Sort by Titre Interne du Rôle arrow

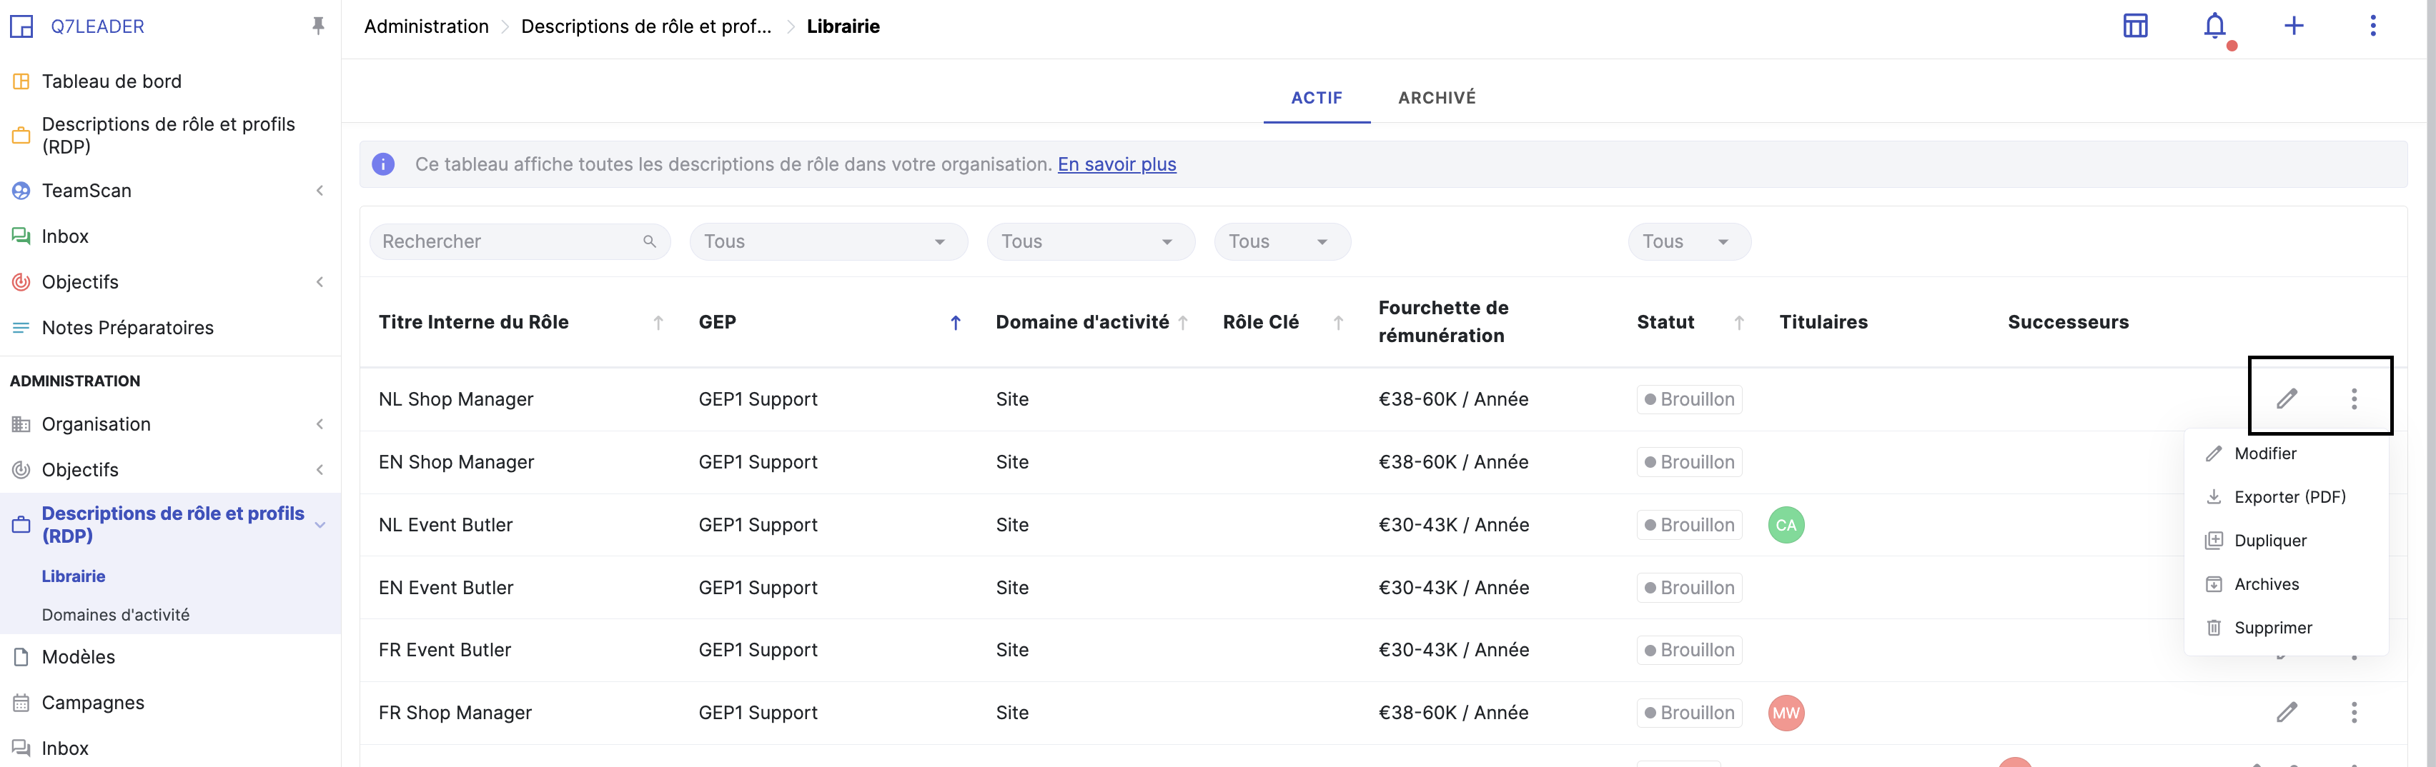[658, 323]
